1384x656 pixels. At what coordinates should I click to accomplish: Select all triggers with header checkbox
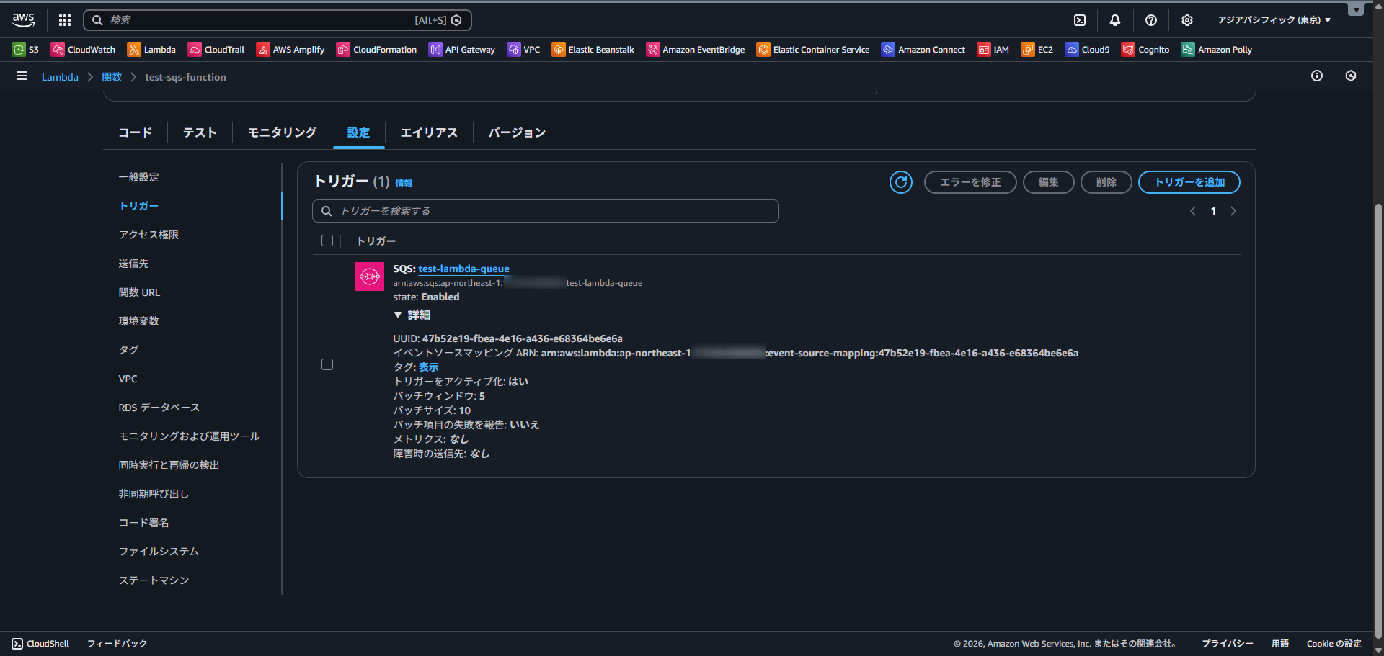click(327, 241)
